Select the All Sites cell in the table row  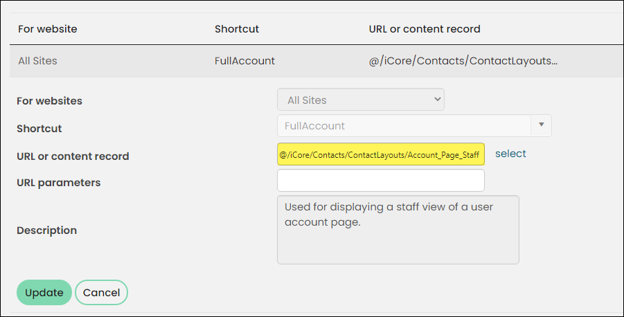[x=37, y=61]
